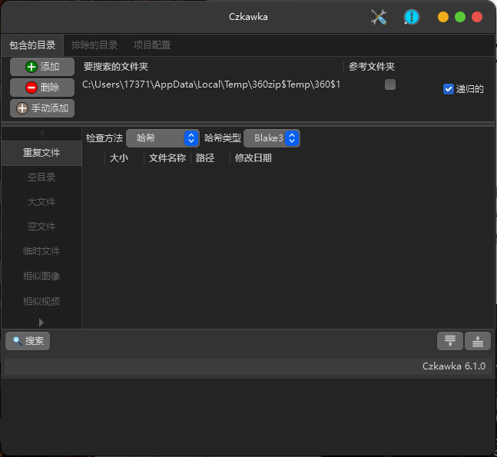Click the show bottom text panel icon
497x457 pixels.
click(477, 341)
